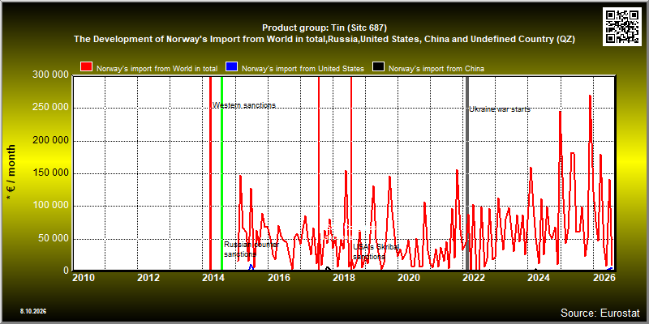Click the green Western sanctions vertical marker

(221, 173)
